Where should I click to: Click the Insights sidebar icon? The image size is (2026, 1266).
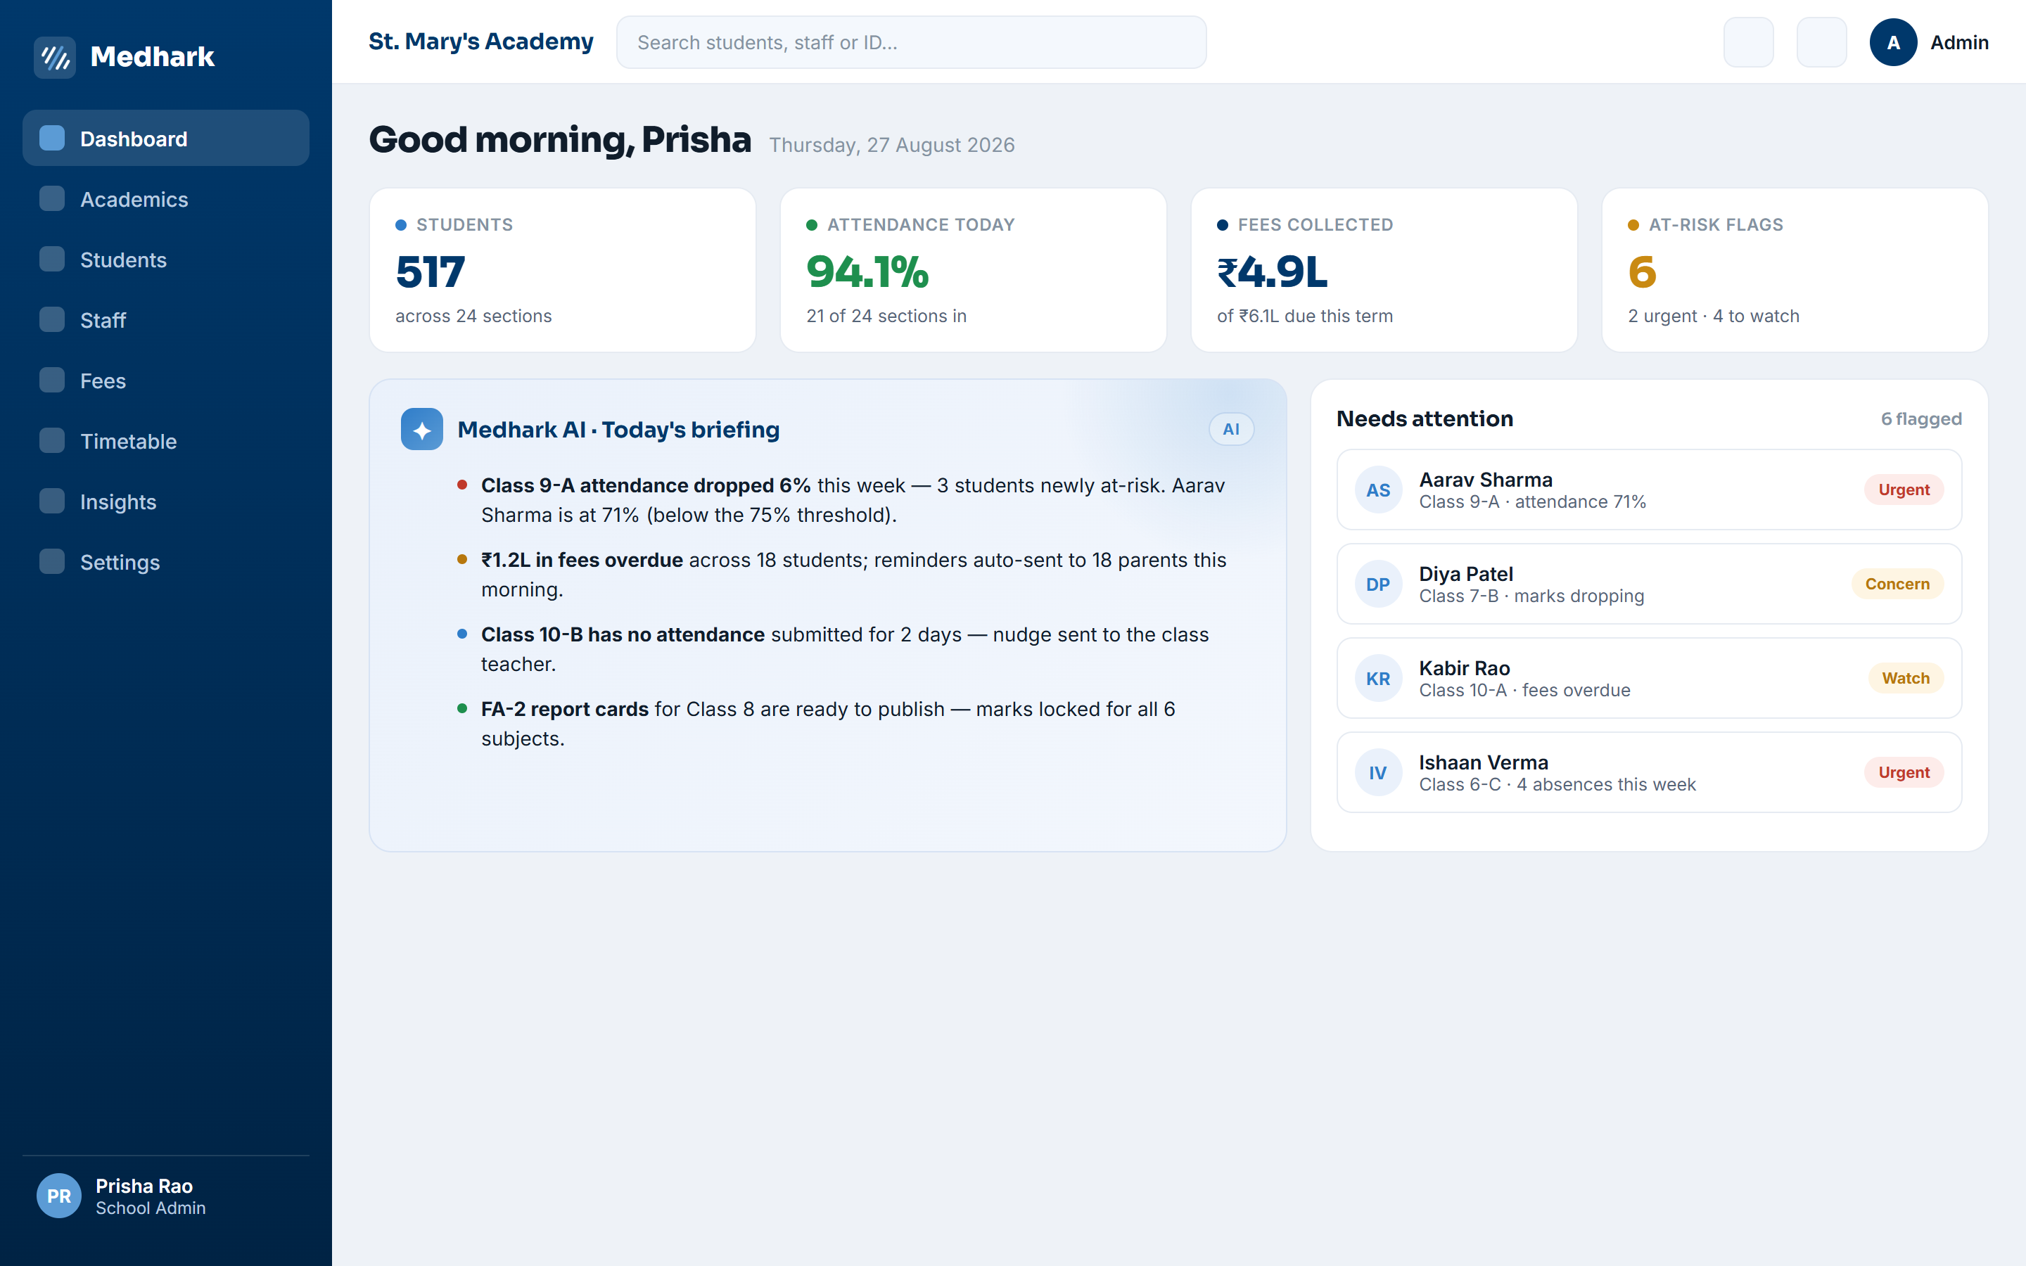(52, 501)
